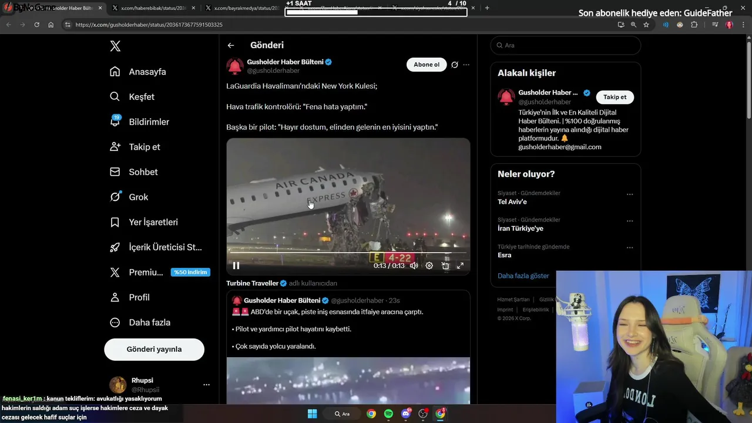Enter video fullscreen mode

click(x=460, y=266)
